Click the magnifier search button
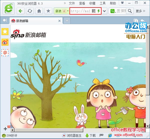 (130, 11)
